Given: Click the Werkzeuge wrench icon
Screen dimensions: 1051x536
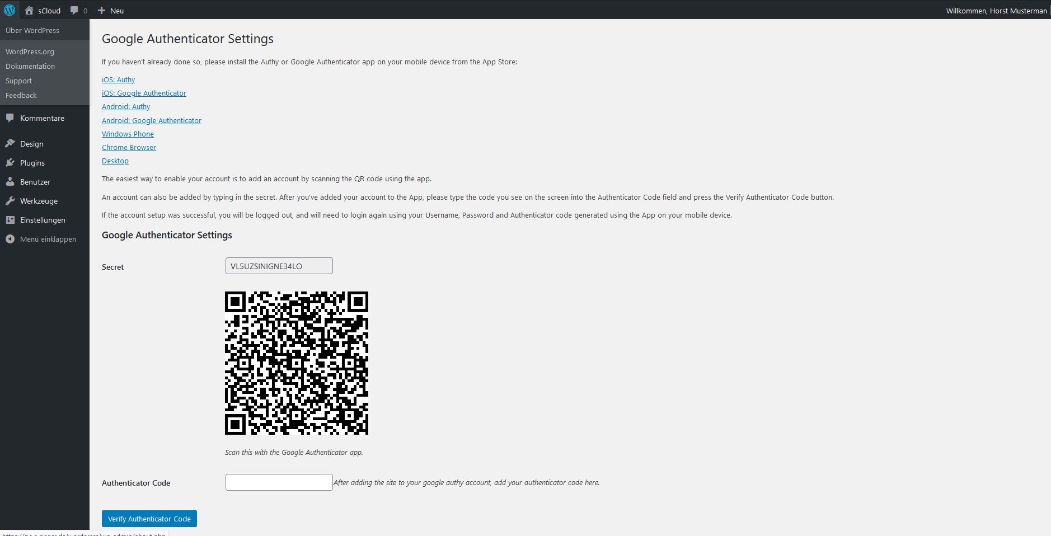Looking at the screenshot, I should point(10,201).
